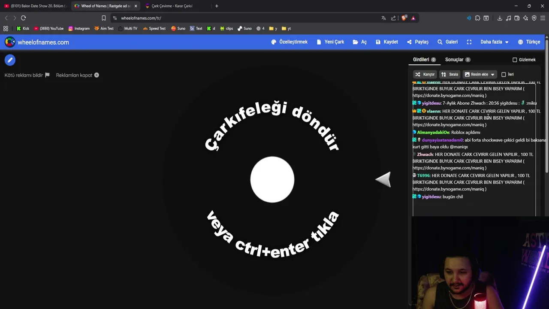549x309 pixels.
Task: Open the Brave Wallet icon
Action: (517, 18)
